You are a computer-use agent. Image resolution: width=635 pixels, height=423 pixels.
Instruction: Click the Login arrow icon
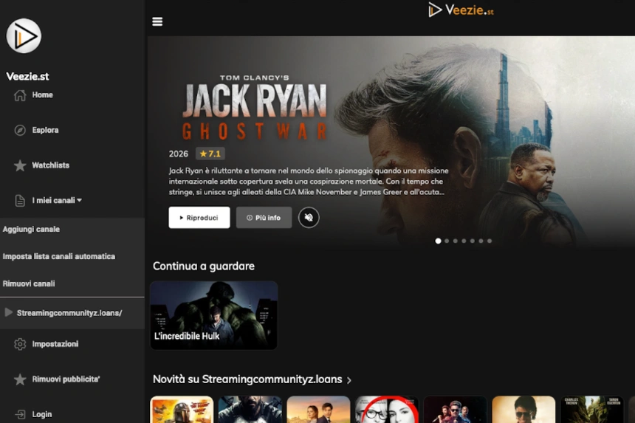[x=20, y=414]
